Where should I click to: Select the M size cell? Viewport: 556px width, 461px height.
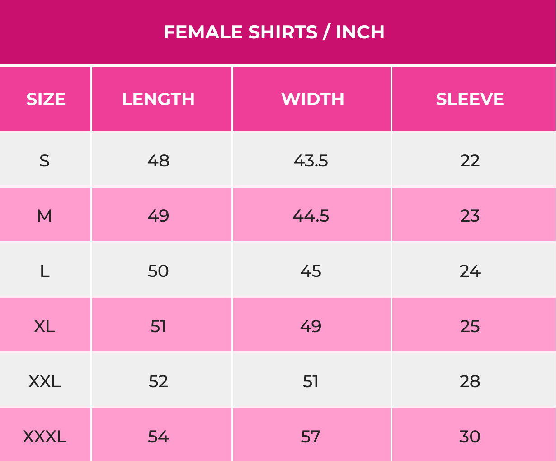coord(44,216)
